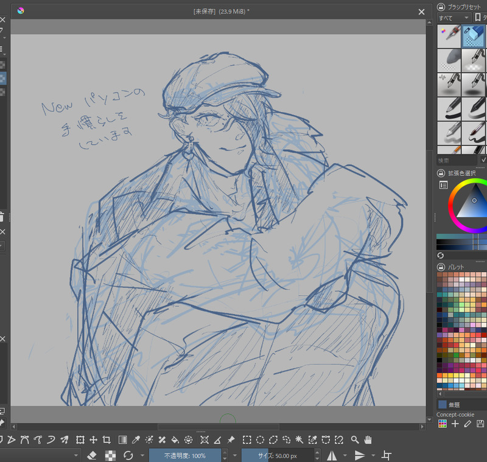487x462 pixels.
Task: Click the canvas vertical scrollbar down arrow
Action: (x=430, y=419)
